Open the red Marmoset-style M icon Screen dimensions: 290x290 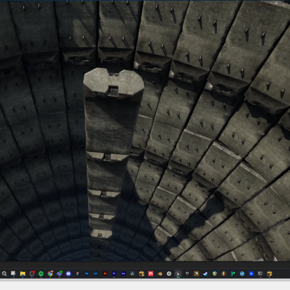tap(151, 274)
